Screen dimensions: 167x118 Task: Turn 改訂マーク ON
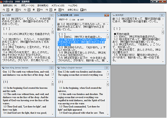pyautogui.click(x=70, y=20)
